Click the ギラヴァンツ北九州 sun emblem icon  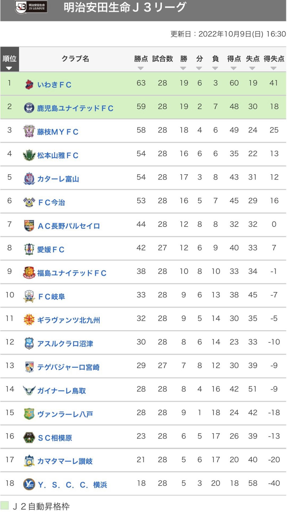[x=29, y=320]
